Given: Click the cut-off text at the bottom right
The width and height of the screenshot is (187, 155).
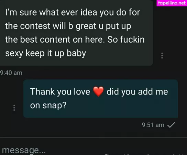Looking at the screenshot, I should click(x=145, y=154).
